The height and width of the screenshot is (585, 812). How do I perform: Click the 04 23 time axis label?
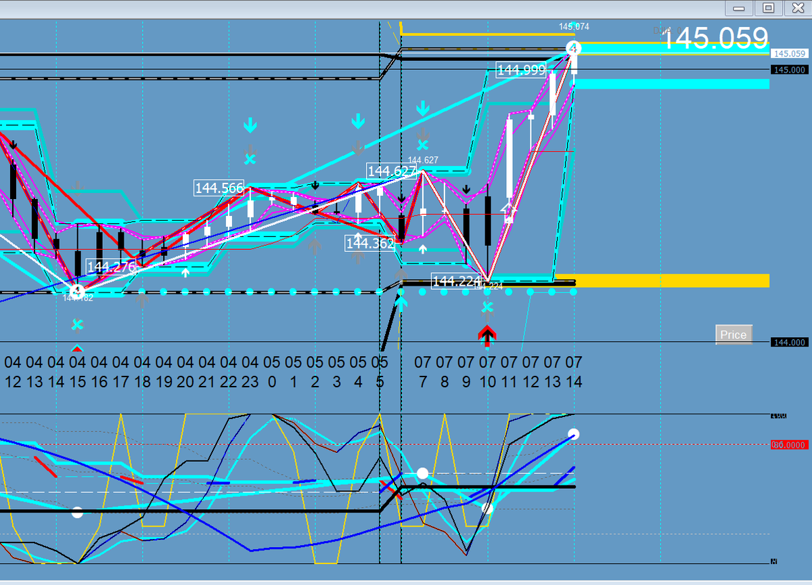click(250, 372)
